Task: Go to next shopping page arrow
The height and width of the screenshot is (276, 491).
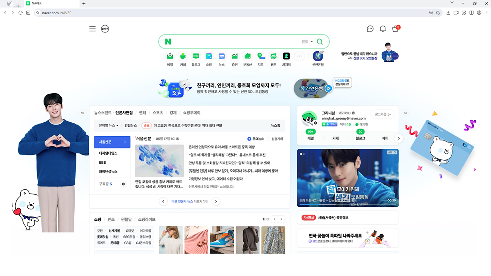Action: point(282,219)
